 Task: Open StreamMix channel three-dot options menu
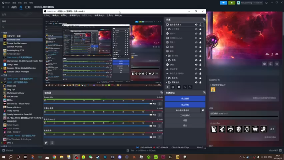point(160,104)
